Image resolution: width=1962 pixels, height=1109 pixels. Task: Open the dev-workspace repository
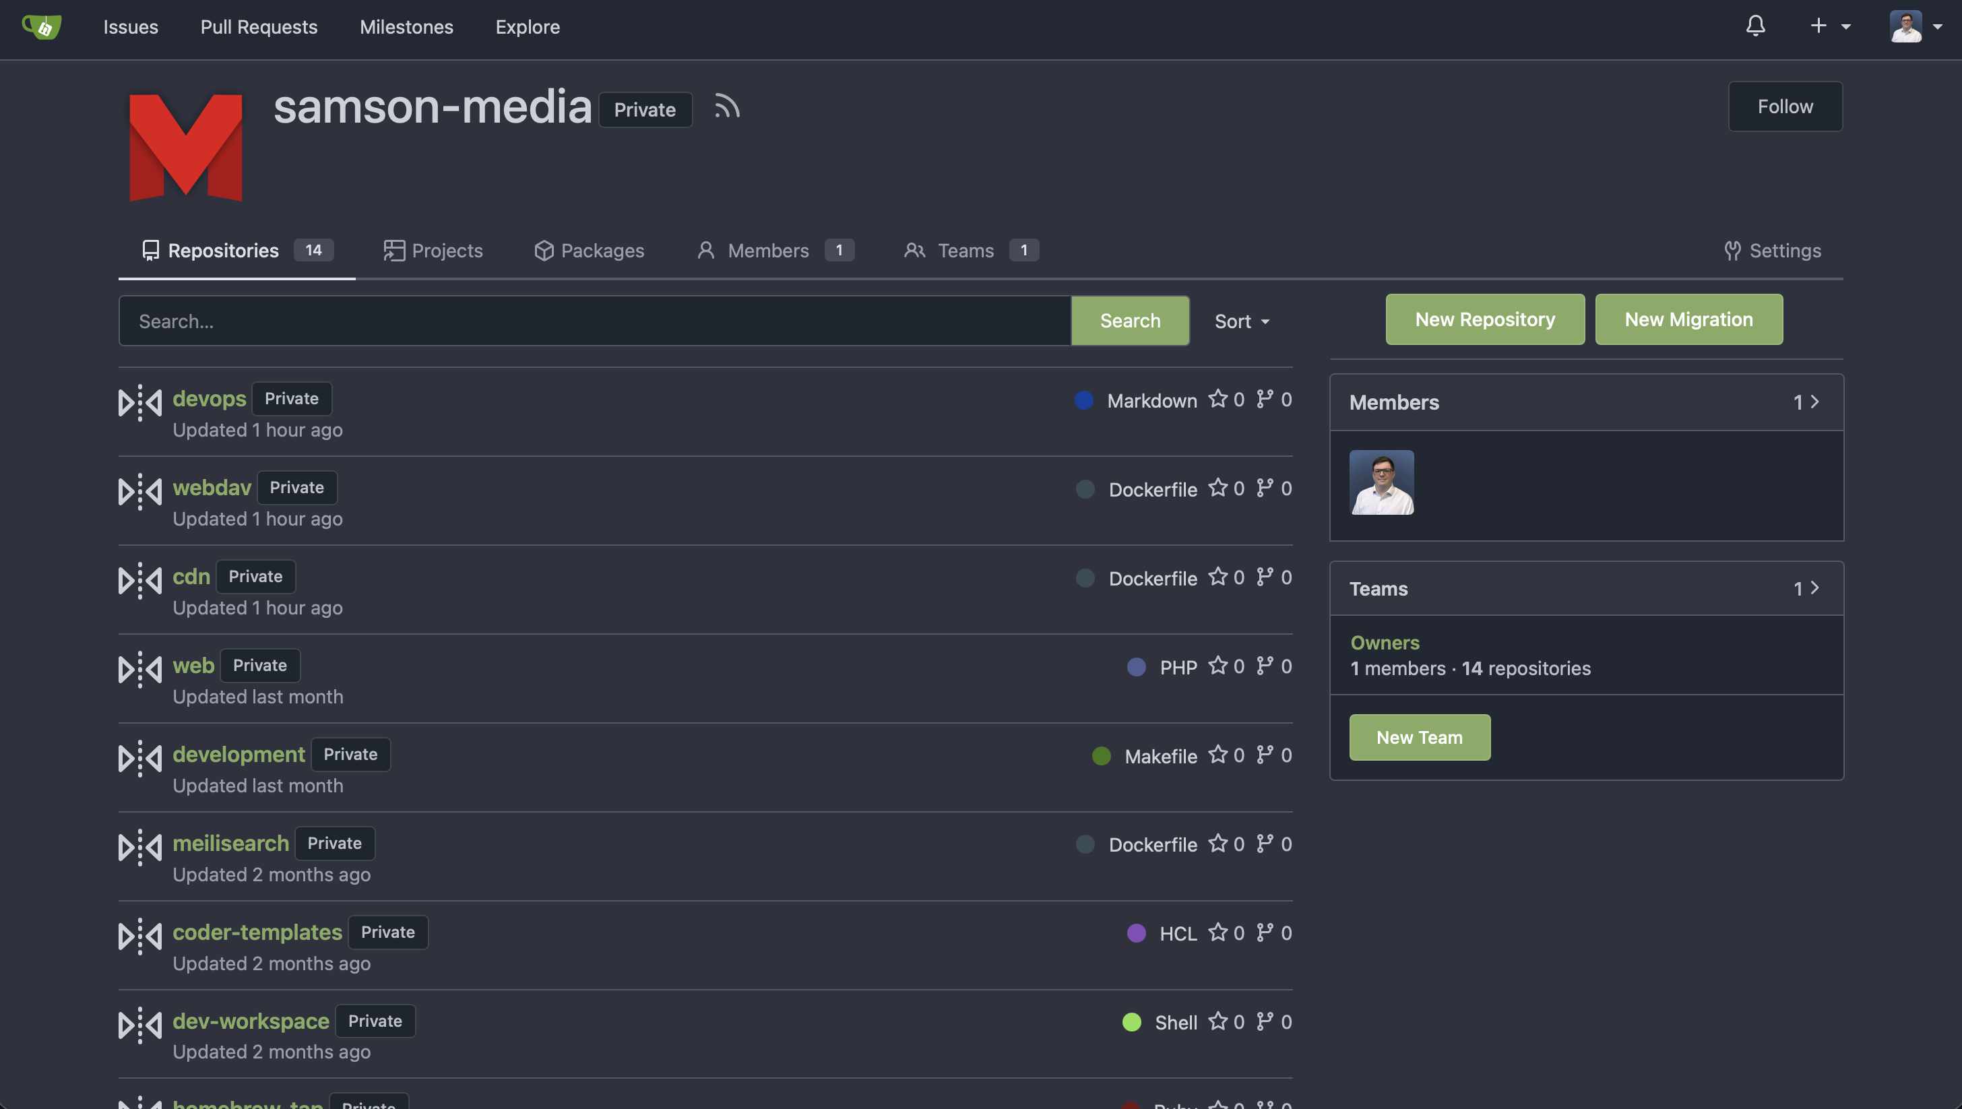[251, 1021]
